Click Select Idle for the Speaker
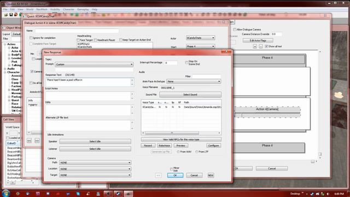350x197 pixels. pyautogui.click(x=95, y=141)
